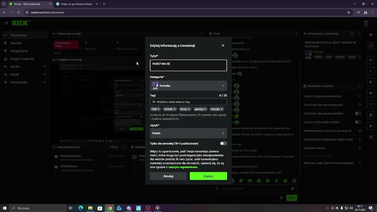This screenshot has height=212, width=377.
Task: Click the emoji icon in chat message box
Action: (292, 189)
